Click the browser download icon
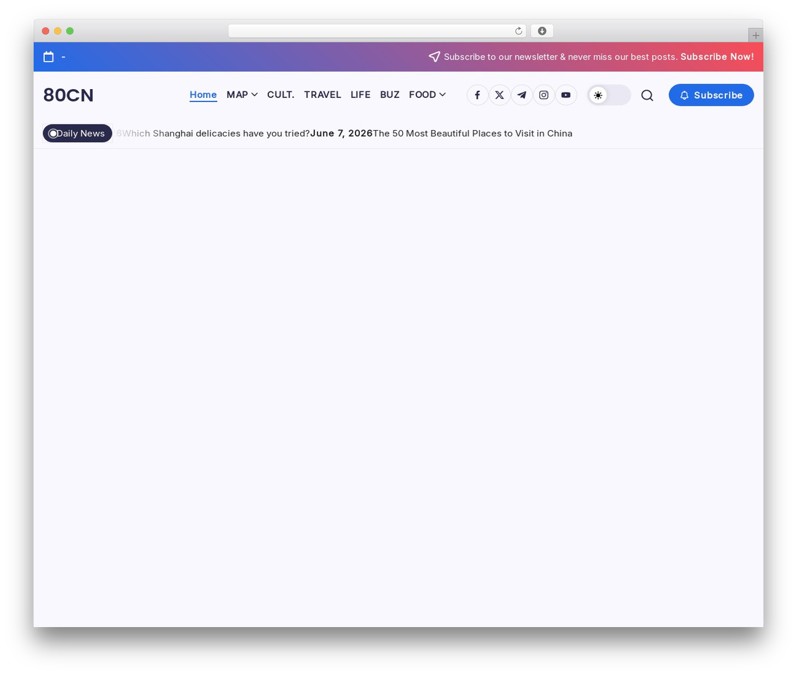The image size is (797, 675). point(542,31)
